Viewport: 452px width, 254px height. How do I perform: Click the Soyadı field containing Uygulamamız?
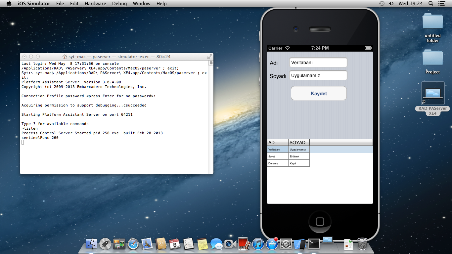point(318,75)
